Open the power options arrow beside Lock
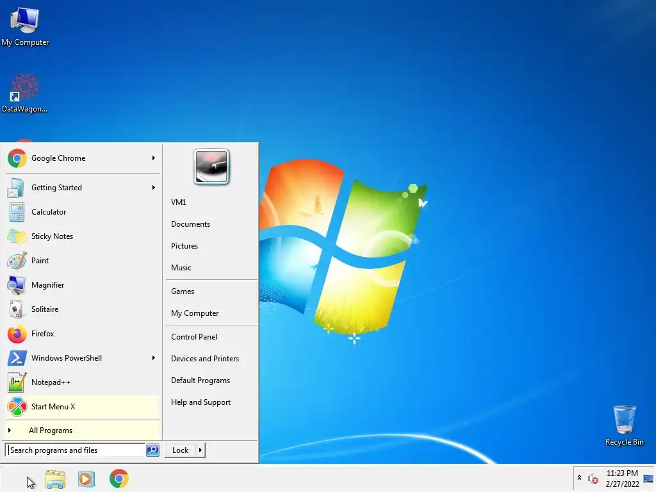656x492 pixels. coord(201,450)
